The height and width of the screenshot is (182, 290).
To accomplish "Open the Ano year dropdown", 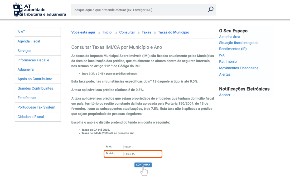I will click(x=129, y=147).
